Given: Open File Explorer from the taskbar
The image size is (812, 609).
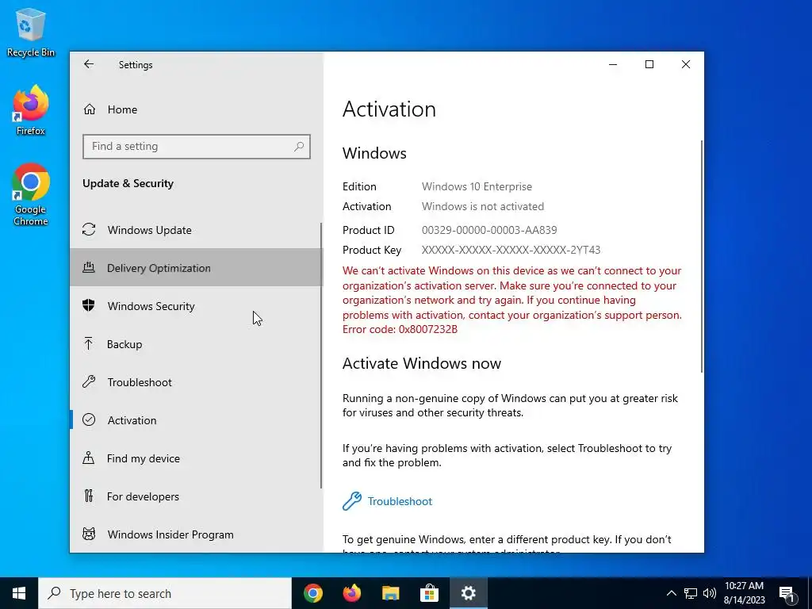Looking at the screenshot, I should tap(390, 593).
